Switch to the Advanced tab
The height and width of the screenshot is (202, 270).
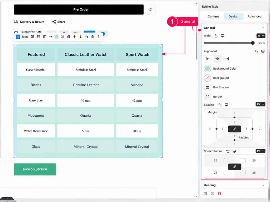tap(254, 17)
